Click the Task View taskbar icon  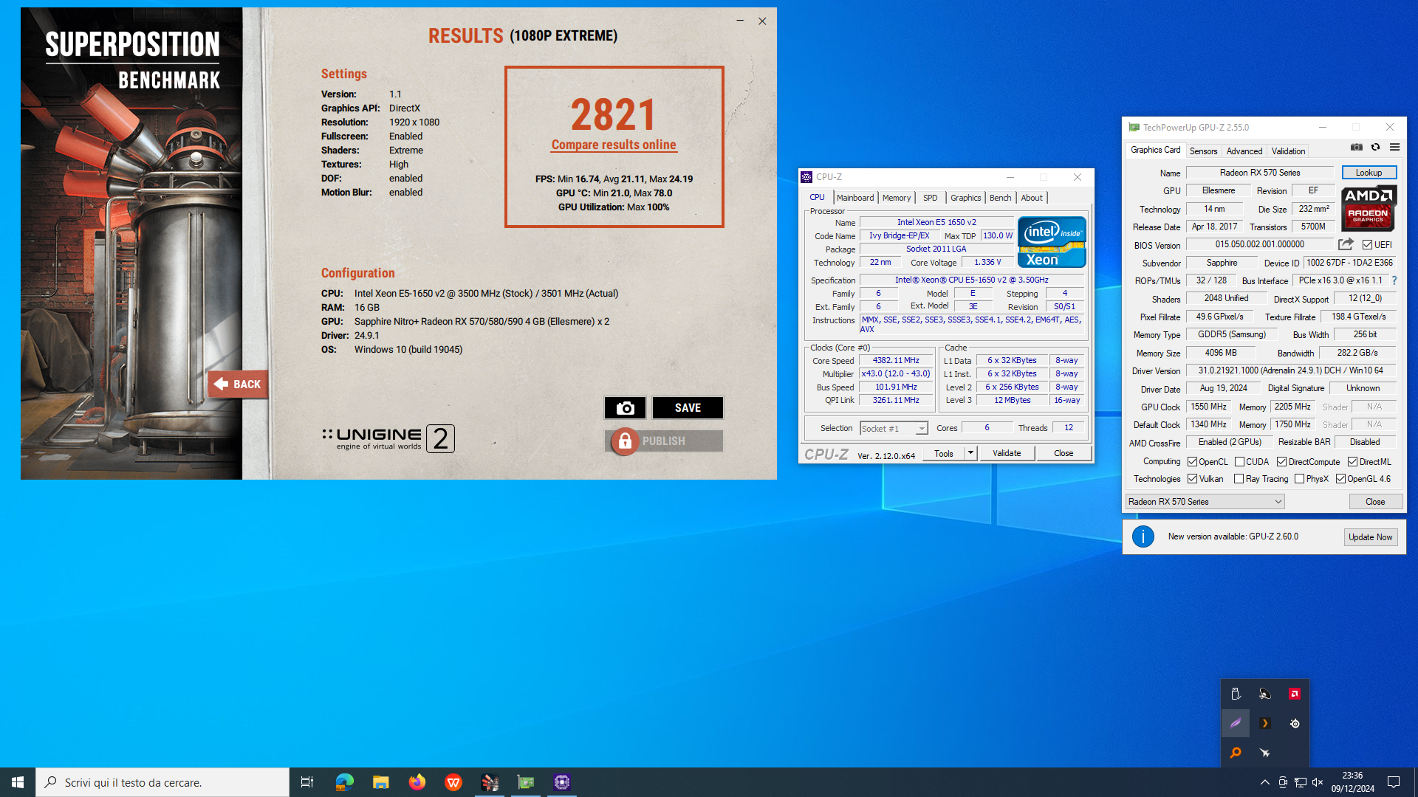click(x=307, y=782)
